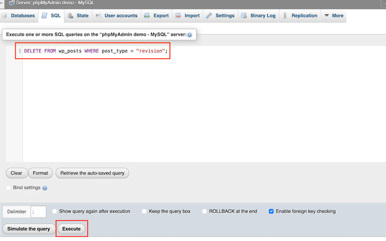
Task: Click the More dropdown triangle
Action: pyautogui.click(x=327, y=15)
